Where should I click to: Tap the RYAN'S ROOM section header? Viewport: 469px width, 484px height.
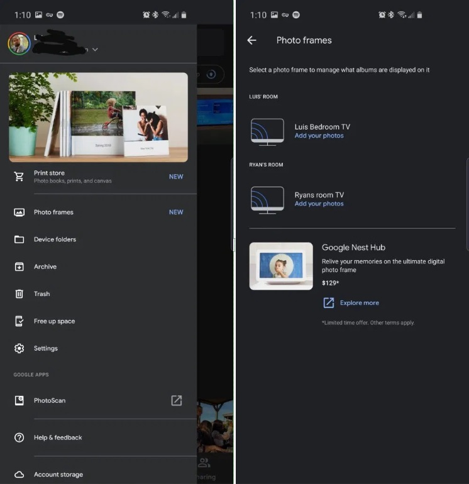pos(266,165)
